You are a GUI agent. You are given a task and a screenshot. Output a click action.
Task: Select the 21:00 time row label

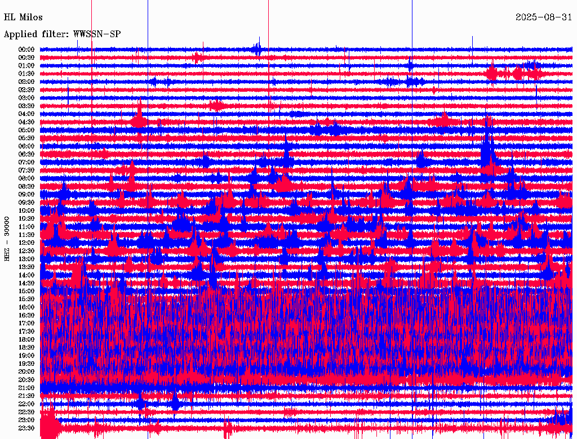26,388
